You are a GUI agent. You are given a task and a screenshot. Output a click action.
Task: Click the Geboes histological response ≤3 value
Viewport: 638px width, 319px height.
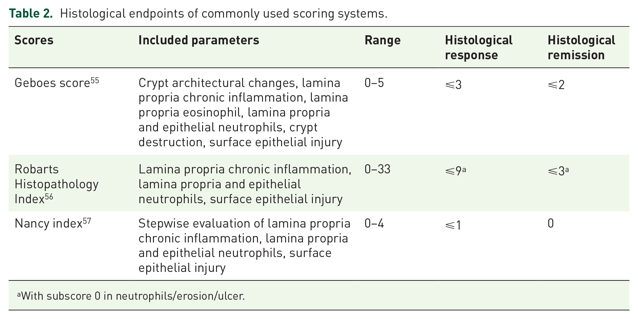[453, 85]
